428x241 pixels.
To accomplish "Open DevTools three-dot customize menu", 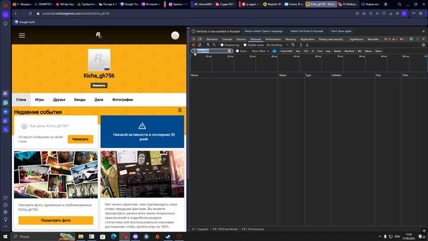I will pos(417,39).
